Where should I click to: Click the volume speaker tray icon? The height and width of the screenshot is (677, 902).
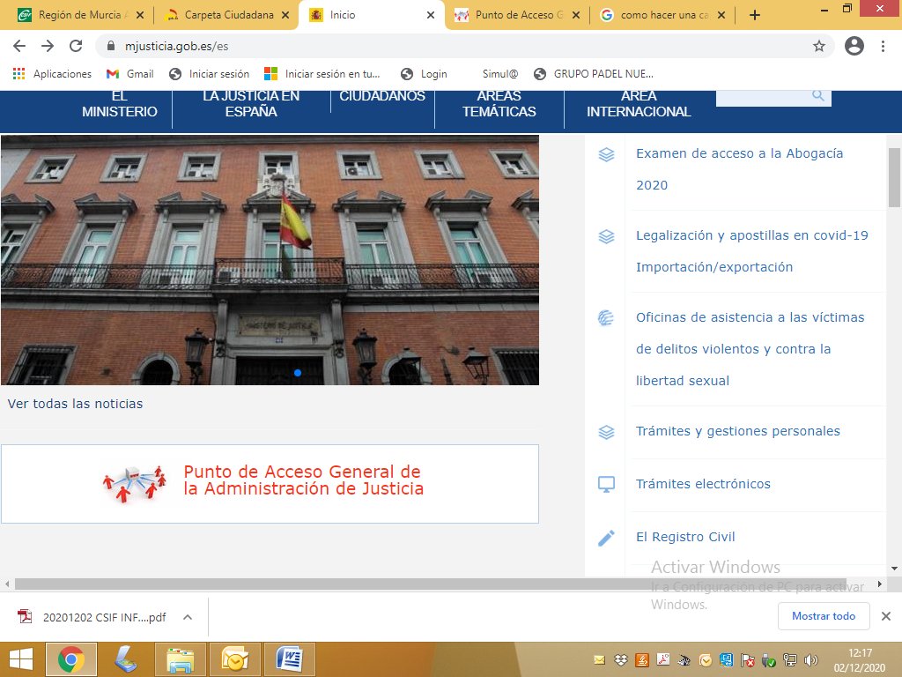click(x=811, y=660)
